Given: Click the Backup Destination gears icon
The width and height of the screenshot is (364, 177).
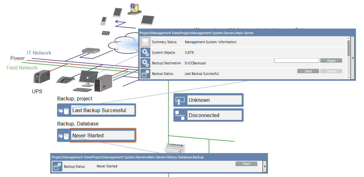Looking at the screenshot, I should pos(145,63).
